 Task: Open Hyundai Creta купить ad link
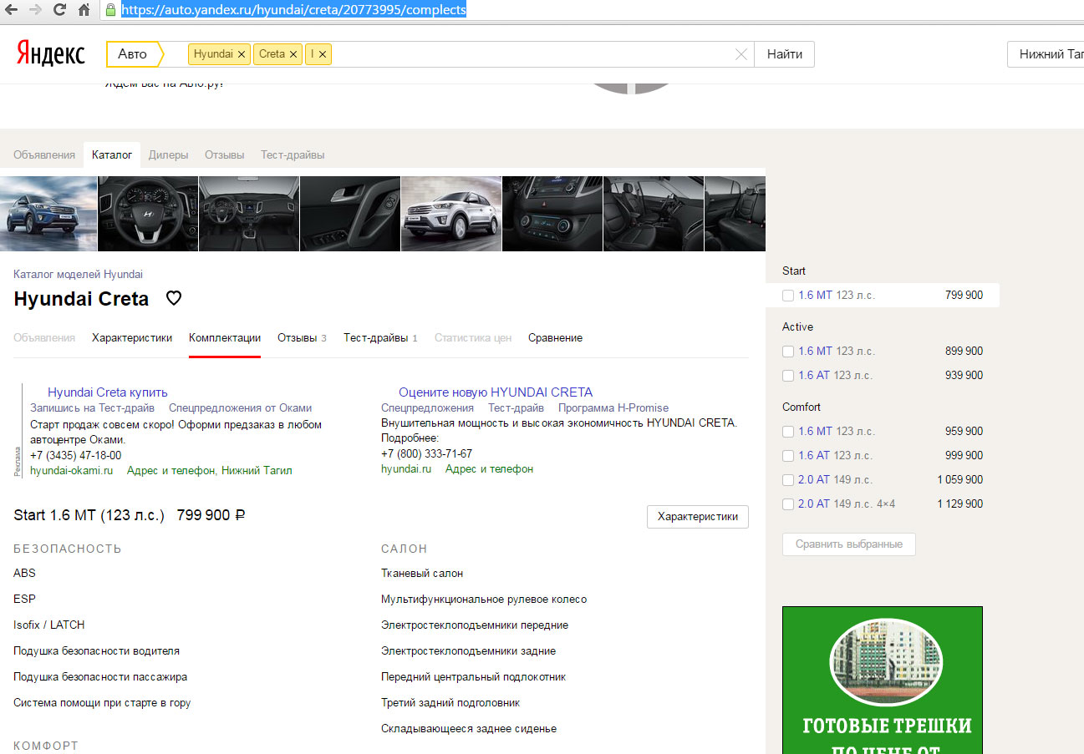(108, 392)
